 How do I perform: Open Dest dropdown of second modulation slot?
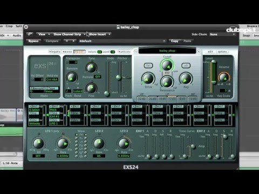(x=54, y=106)
